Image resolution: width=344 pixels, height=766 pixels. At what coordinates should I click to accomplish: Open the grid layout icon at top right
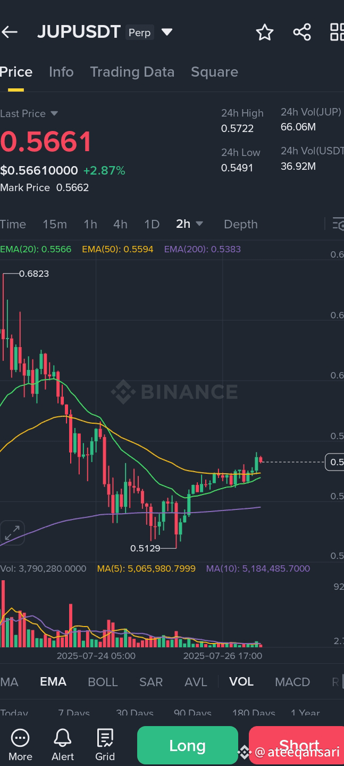click(x=337, y=32)
